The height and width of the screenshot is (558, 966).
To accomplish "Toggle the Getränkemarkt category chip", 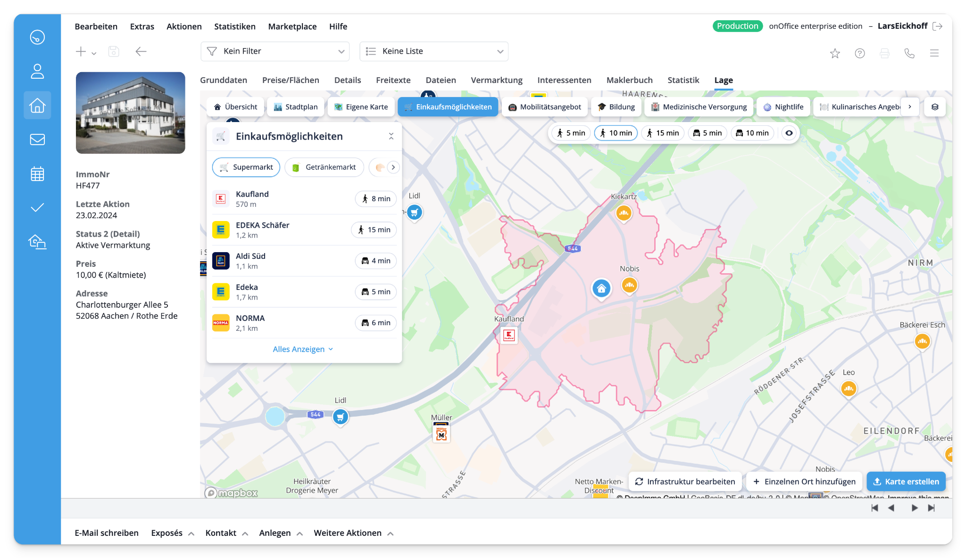I will [324, 167].
